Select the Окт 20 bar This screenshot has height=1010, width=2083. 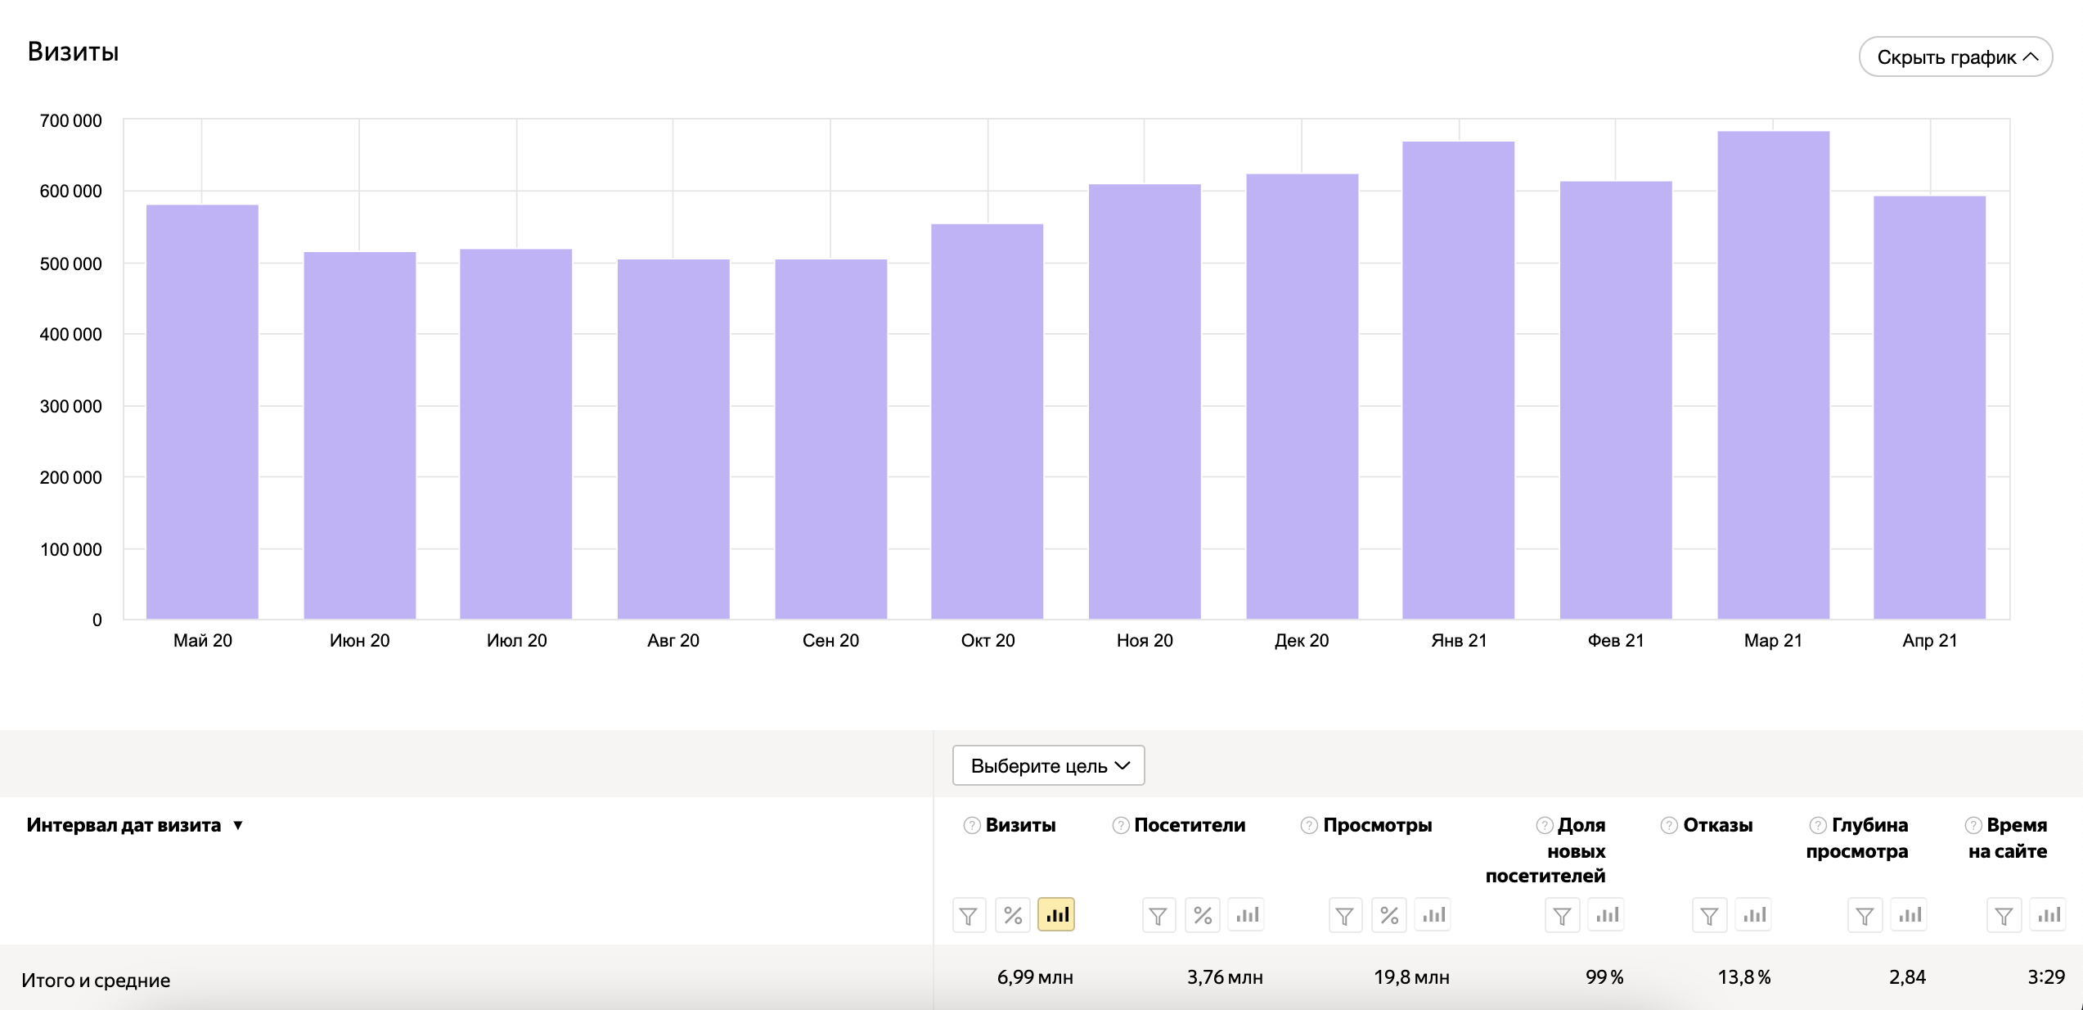(988, 422)
